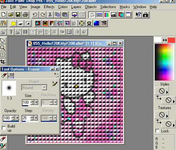Open the Selections menu
This screenshot has height=150, width=176.
click(x=108, y=7)
